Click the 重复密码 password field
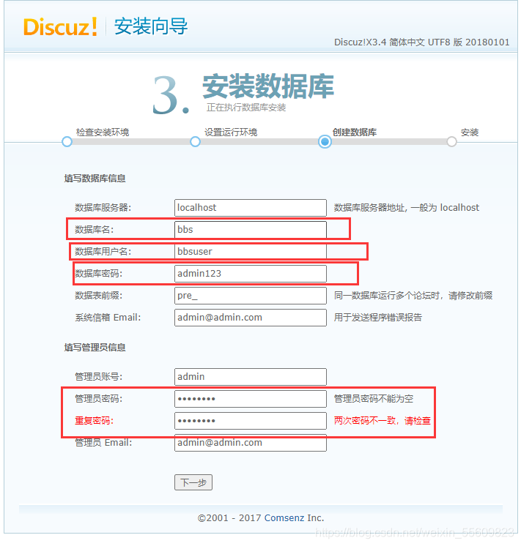Screen dimensions: 521x546 251,421
